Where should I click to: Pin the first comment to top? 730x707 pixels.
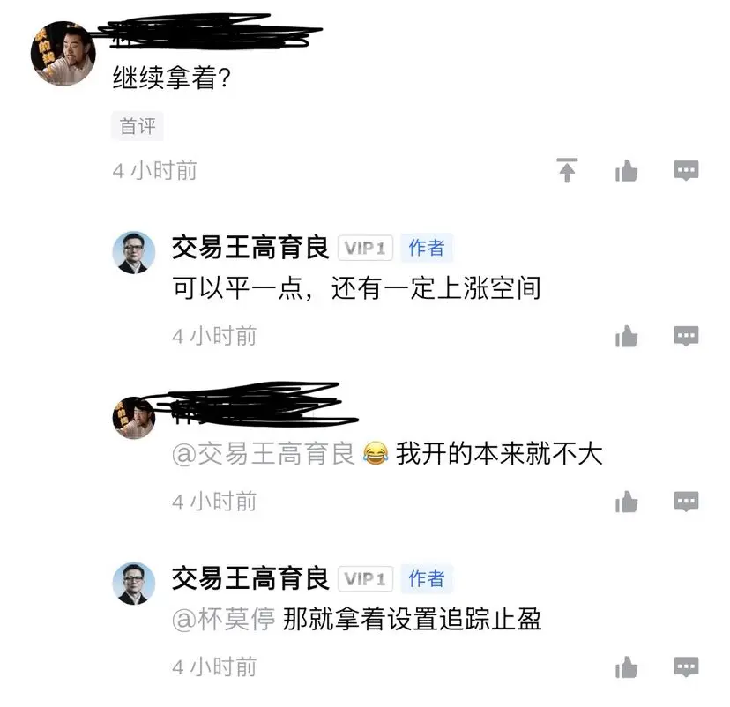click(567, 170)
